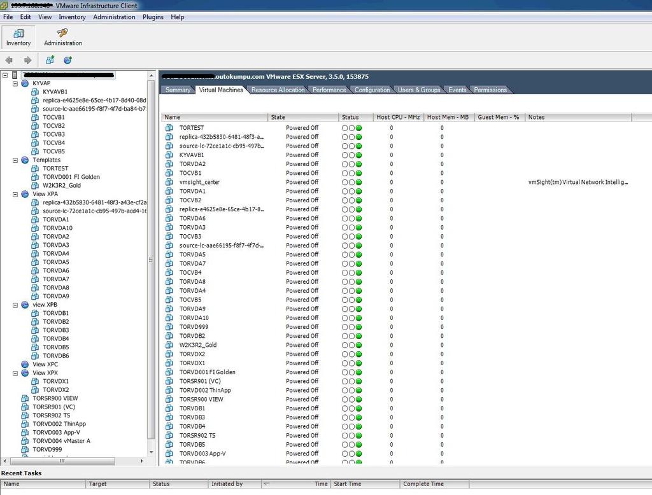Open the Users & Groups tab
652x495 pixels.
pos(419,90)
